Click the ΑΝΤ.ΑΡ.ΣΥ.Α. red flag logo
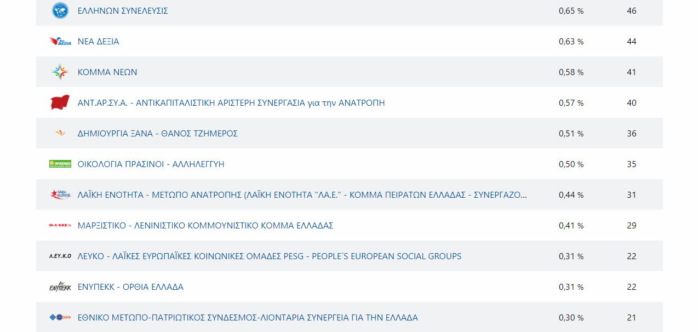The image size is (698, 332). [x=60, y=102]
